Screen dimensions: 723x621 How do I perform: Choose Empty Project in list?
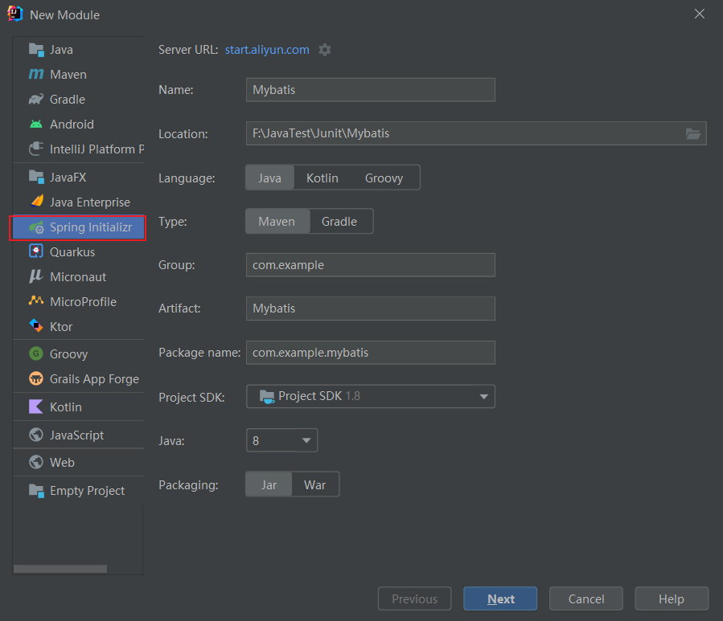coord(87,490)
